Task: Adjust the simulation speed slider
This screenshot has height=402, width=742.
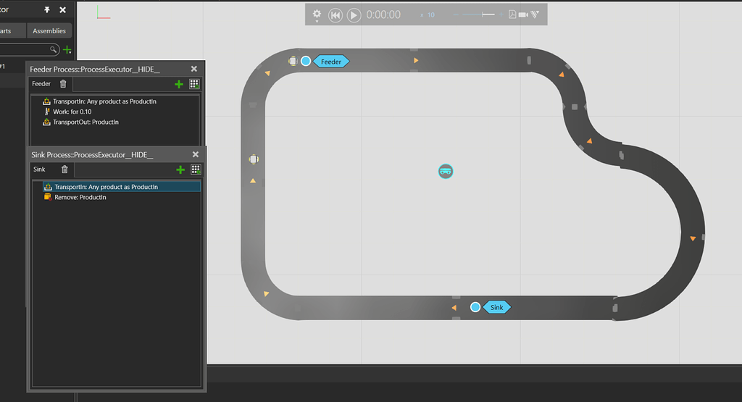Action: pyautogui.click(x=479, y=14)
